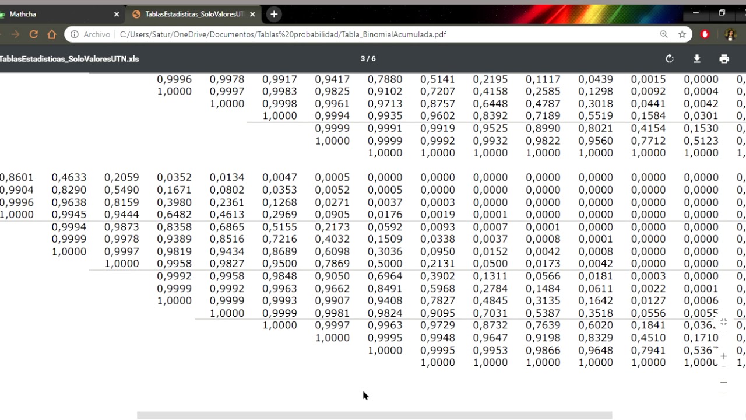Reload the current page

34,34
